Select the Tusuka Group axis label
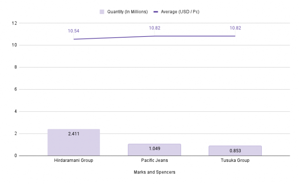299x184 pixels. 235,160
